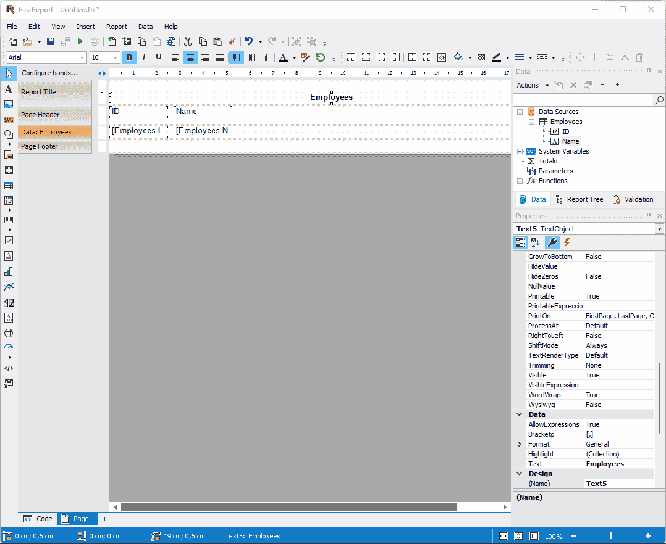
Task: Select the Gauge object tool
Action: [x=9, y=347]
